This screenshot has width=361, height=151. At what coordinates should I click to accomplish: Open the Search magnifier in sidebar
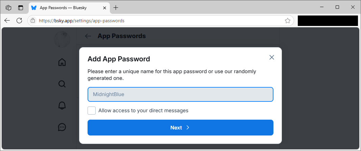tap(62, 84)
